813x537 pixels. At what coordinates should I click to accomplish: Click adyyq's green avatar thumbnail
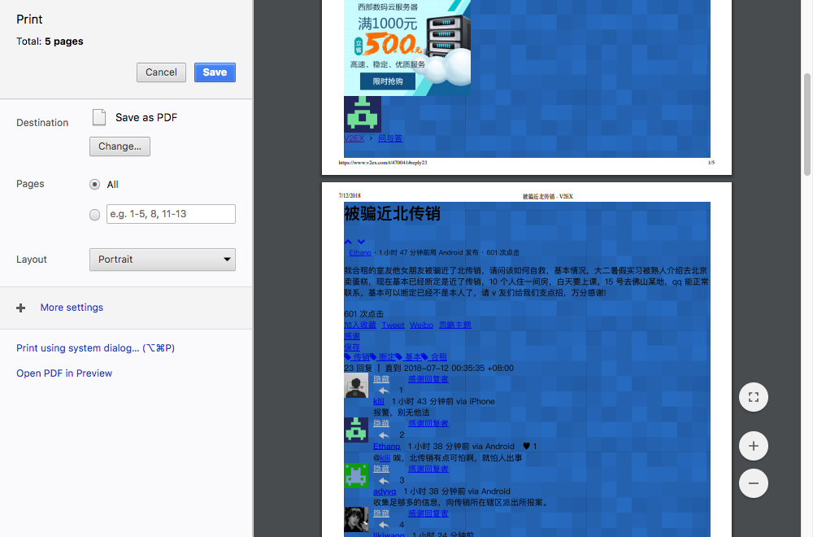(356, 475)
